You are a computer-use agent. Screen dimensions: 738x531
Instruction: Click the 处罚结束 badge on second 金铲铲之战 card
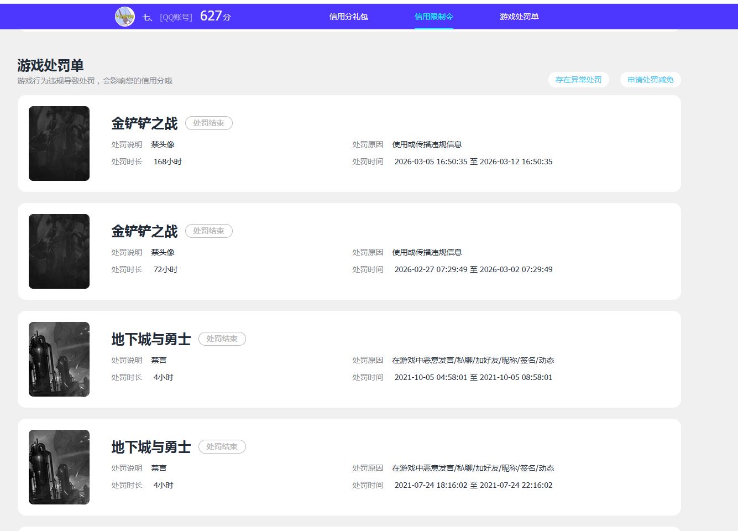point(208,231)
